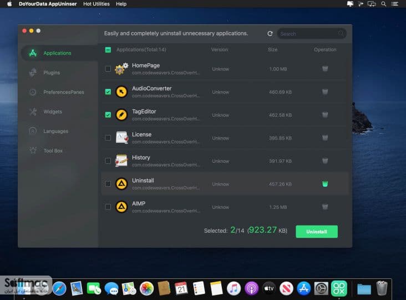Image resolution: width=406 pixels, height=300 pixels.
Task: Open Safari from the dock
Action: tap(59, 288)
